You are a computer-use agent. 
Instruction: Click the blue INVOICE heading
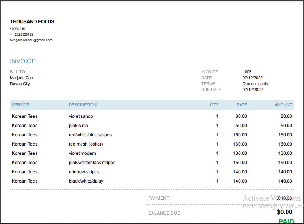coord(23,61)
